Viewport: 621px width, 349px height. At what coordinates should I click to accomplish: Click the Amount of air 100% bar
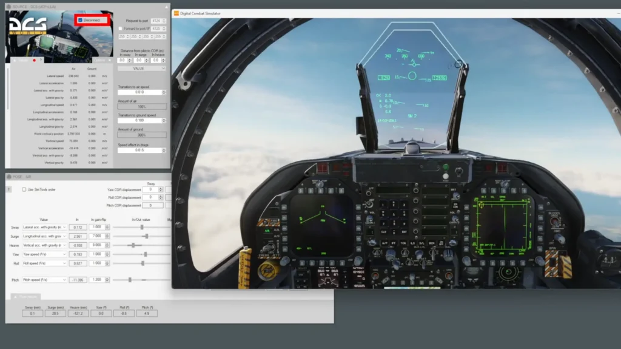(141, 107)
